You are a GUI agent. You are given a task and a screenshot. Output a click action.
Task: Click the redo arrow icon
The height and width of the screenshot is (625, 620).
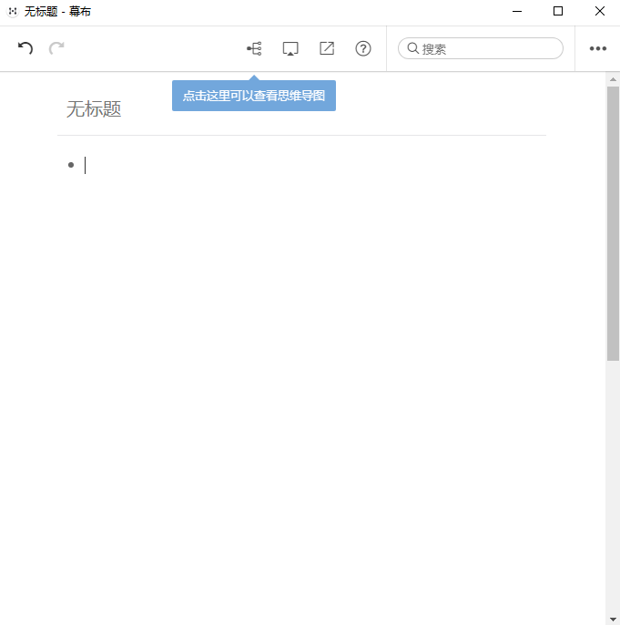56,48
